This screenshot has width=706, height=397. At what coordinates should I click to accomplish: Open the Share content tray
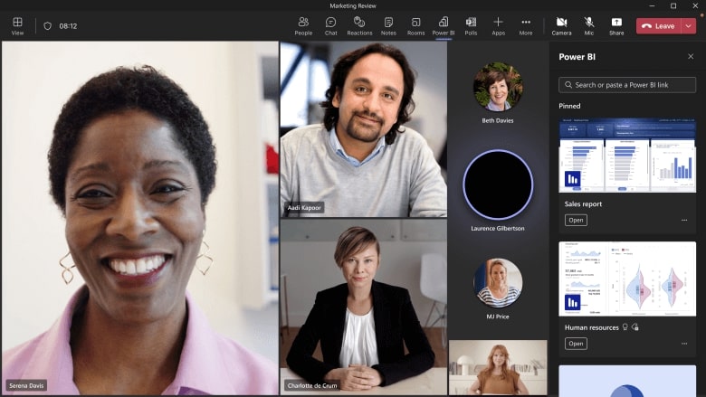616,25
